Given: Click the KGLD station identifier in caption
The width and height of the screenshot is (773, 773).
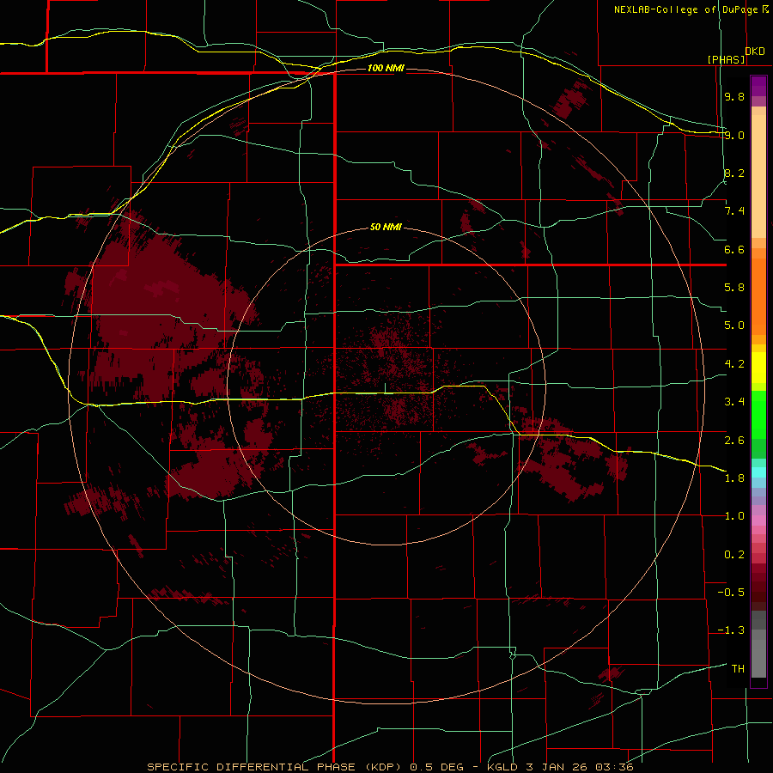Looking at the screenshot, I should [502, 767].
